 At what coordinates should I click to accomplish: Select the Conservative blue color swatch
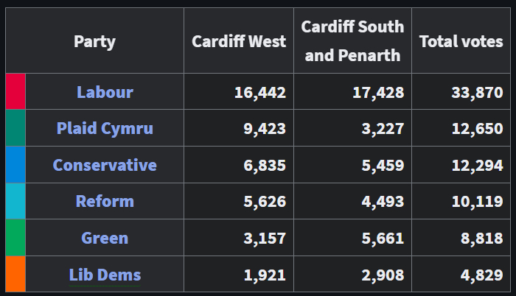(x=15, y=165)
